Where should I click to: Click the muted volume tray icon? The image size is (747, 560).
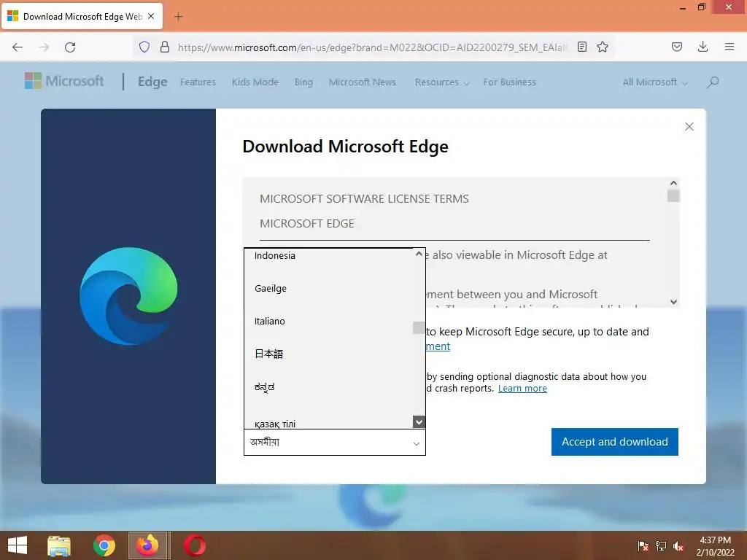point(678,546)
